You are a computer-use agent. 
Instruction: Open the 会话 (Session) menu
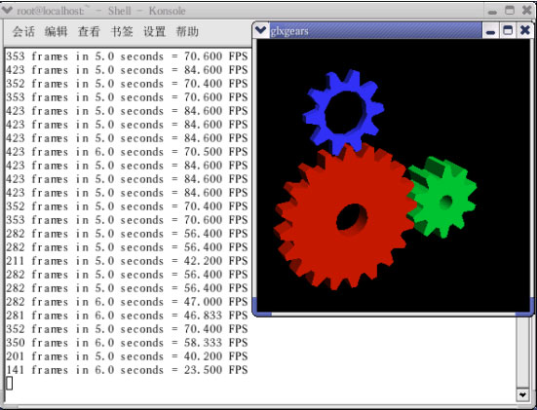point(23,32)
